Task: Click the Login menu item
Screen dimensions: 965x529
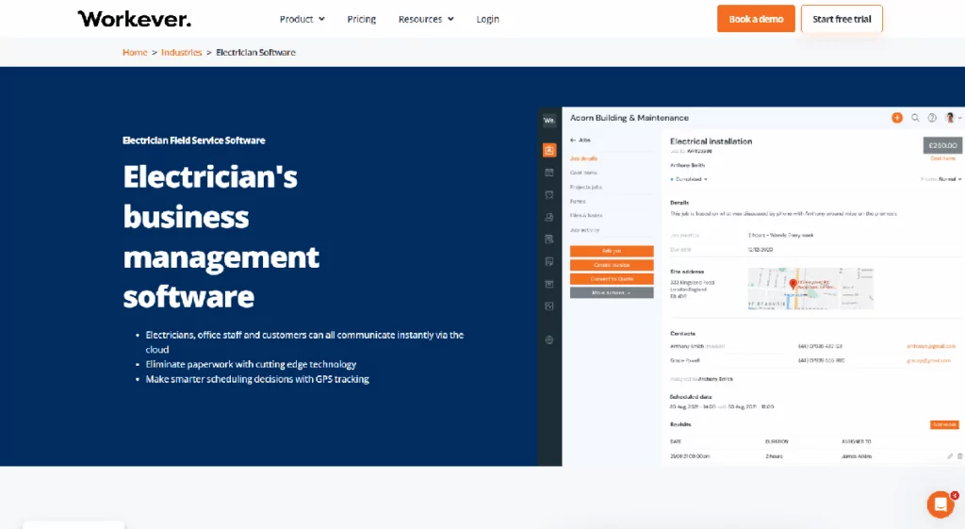Action: tap(487, 19)
